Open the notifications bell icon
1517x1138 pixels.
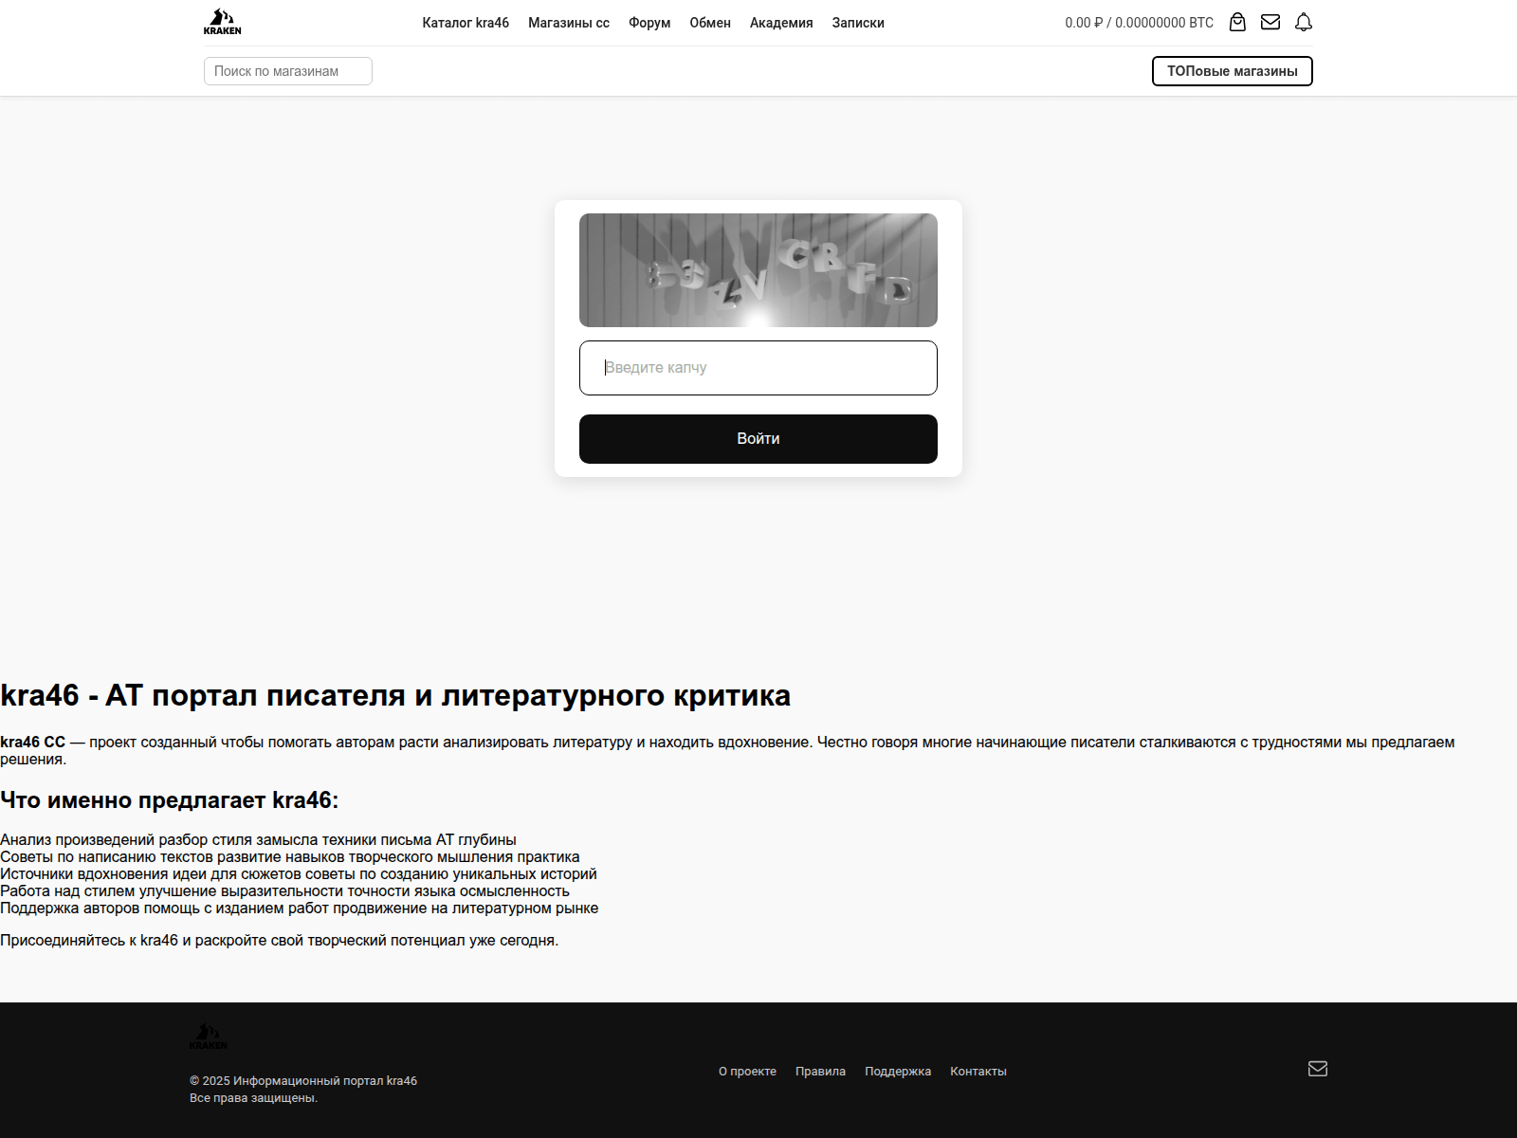click(x=1304, y=22)
